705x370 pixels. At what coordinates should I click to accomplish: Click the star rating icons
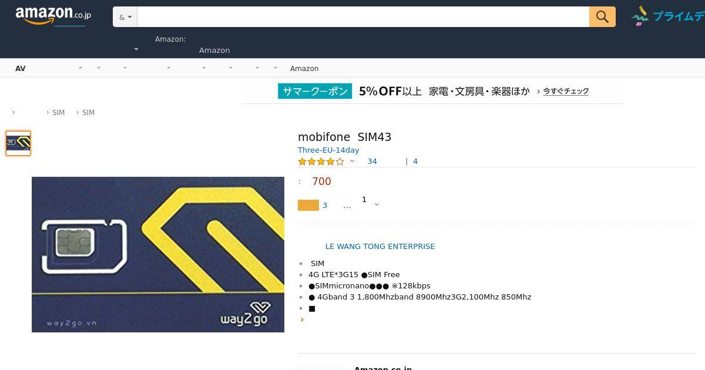[321, 162]
